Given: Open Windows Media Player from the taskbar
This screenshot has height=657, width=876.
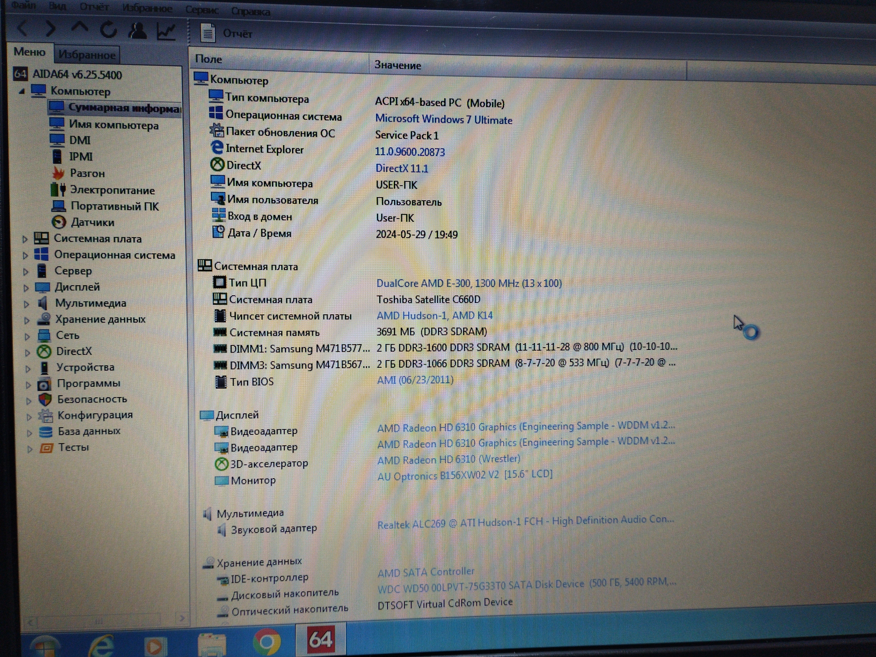Looking at the screenshot, I should (156, 646).
